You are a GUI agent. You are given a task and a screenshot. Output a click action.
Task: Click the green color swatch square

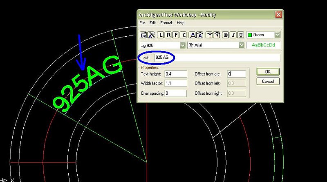click(x=250, y=35)
